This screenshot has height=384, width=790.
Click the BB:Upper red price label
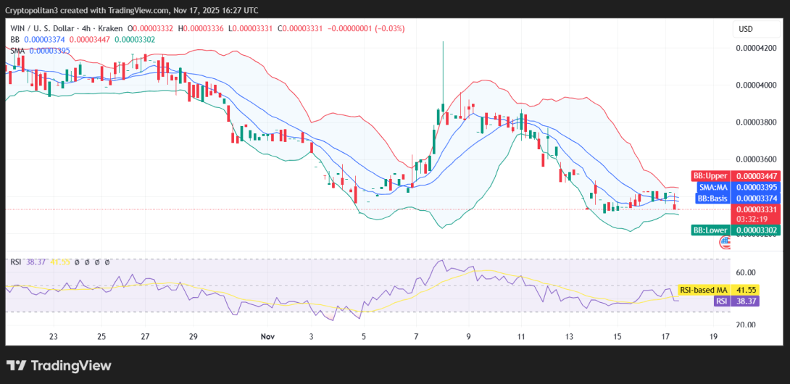[710, 176]
